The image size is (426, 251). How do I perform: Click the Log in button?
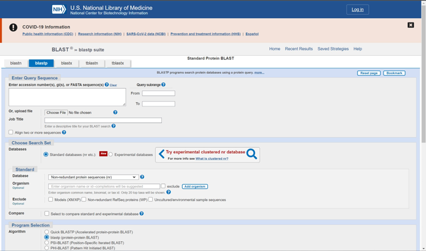[x=357, y=10]
